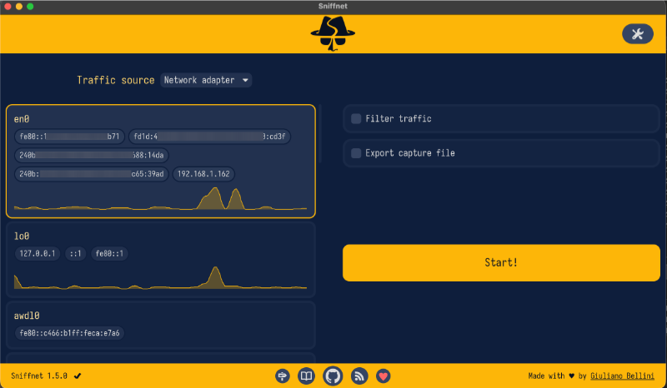Open the RSS news feed icon
This screenshot has width=667, height=388.
coord(359,376)
